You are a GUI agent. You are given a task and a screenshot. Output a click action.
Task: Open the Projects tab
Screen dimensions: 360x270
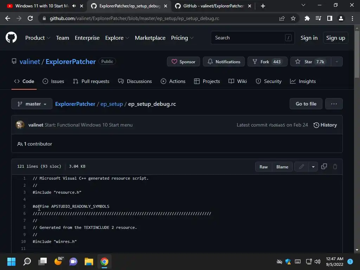pyautogui.click(x=207, y=81)
